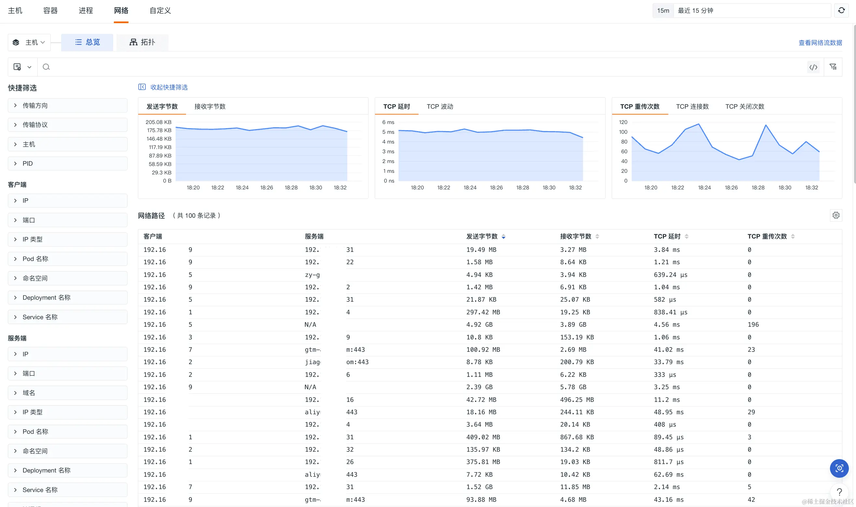Sort table by TCP 重传次数 column
This screenshot has height=507, width=856.
tap(793, 237)
